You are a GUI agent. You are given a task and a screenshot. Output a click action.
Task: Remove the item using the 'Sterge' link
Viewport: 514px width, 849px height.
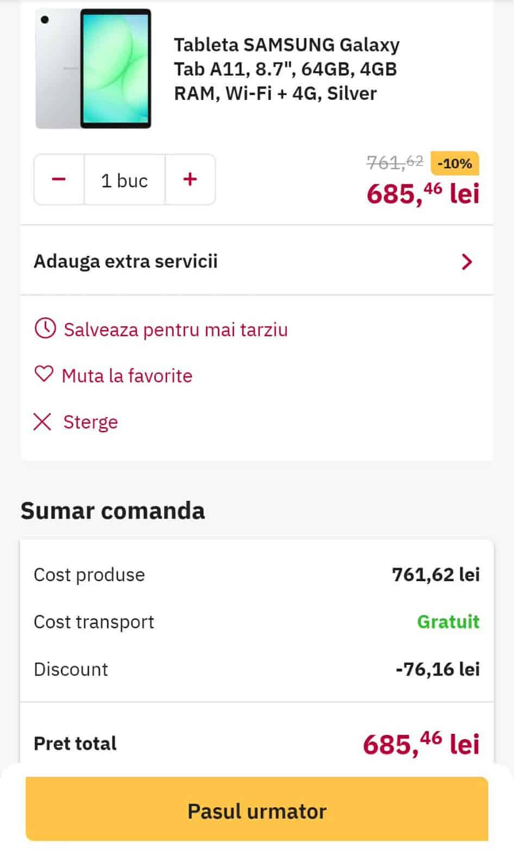[90, 422]
